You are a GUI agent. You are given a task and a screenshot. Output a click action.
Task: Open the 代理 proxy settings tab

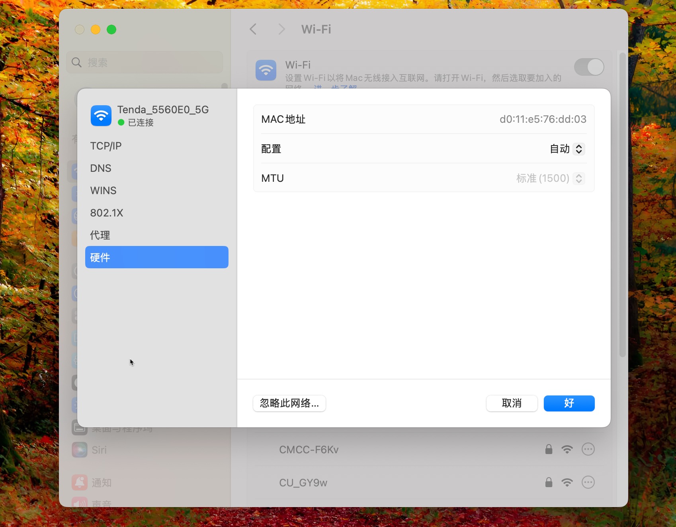(x=100, y=235)
